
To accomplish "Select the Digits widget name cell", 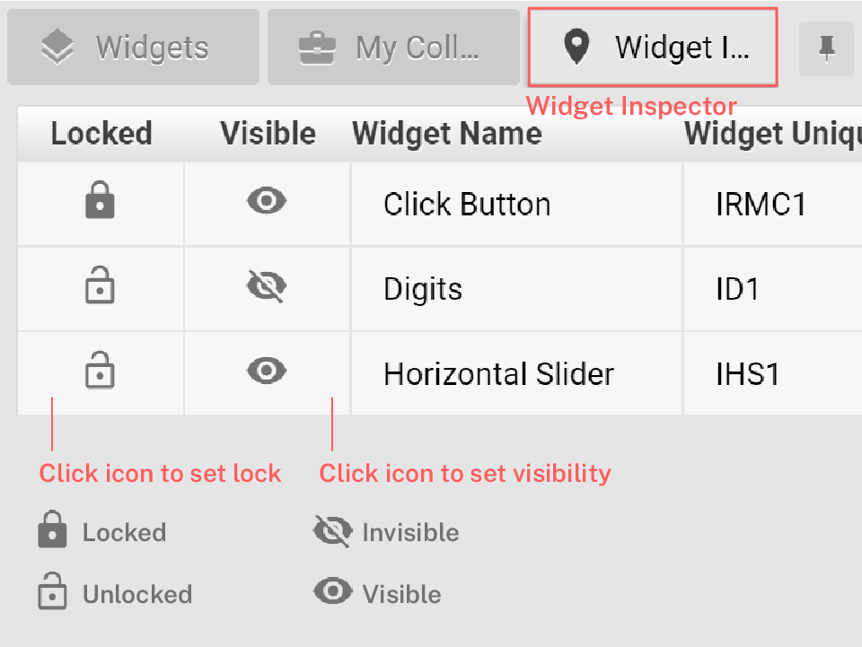I will 423,289.
